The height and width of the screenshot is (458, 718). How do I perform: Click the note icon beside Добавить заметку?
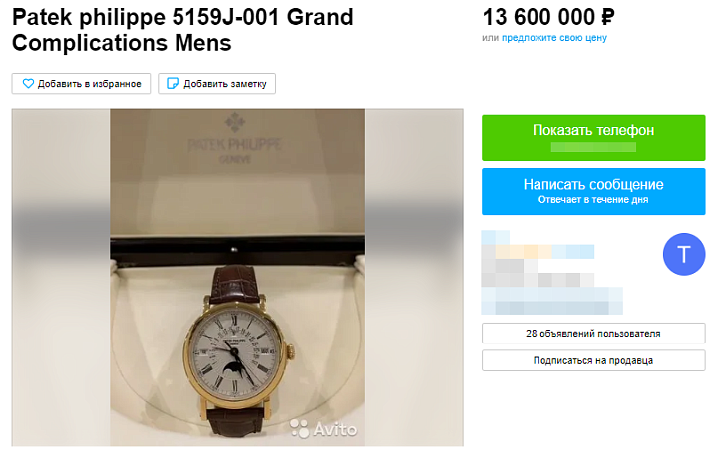click(x=173, y=84)
